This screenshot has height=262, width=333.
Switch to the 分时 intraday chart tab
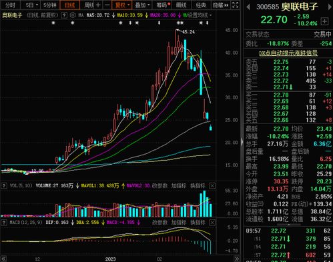tap(10, 5)
